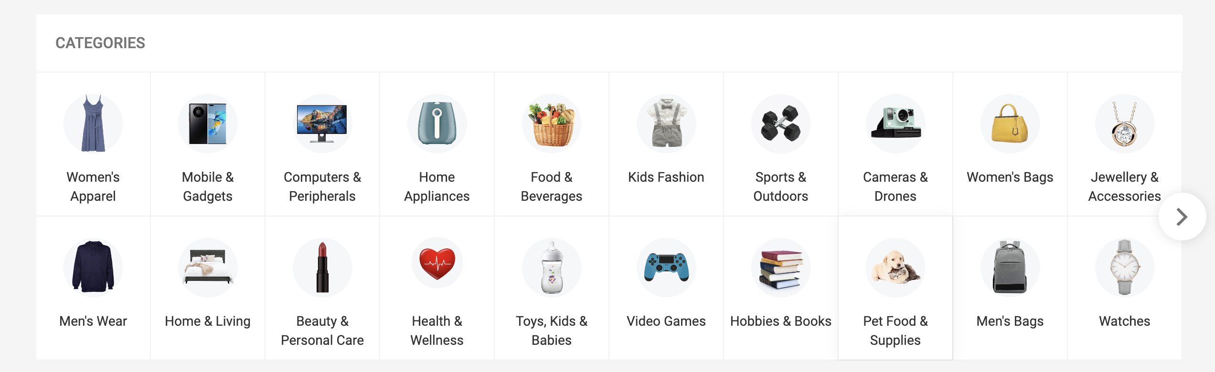Open the Food & Beverages basket icon
Viewport: 1215px width, 372px height.
pyautogui.click(x=552, y=123)
